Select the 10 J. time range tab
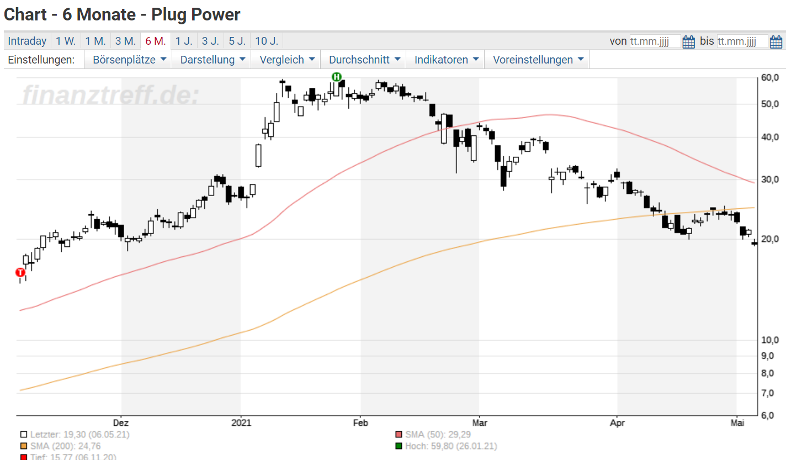786x460 pixels. (x=267, y=41)
